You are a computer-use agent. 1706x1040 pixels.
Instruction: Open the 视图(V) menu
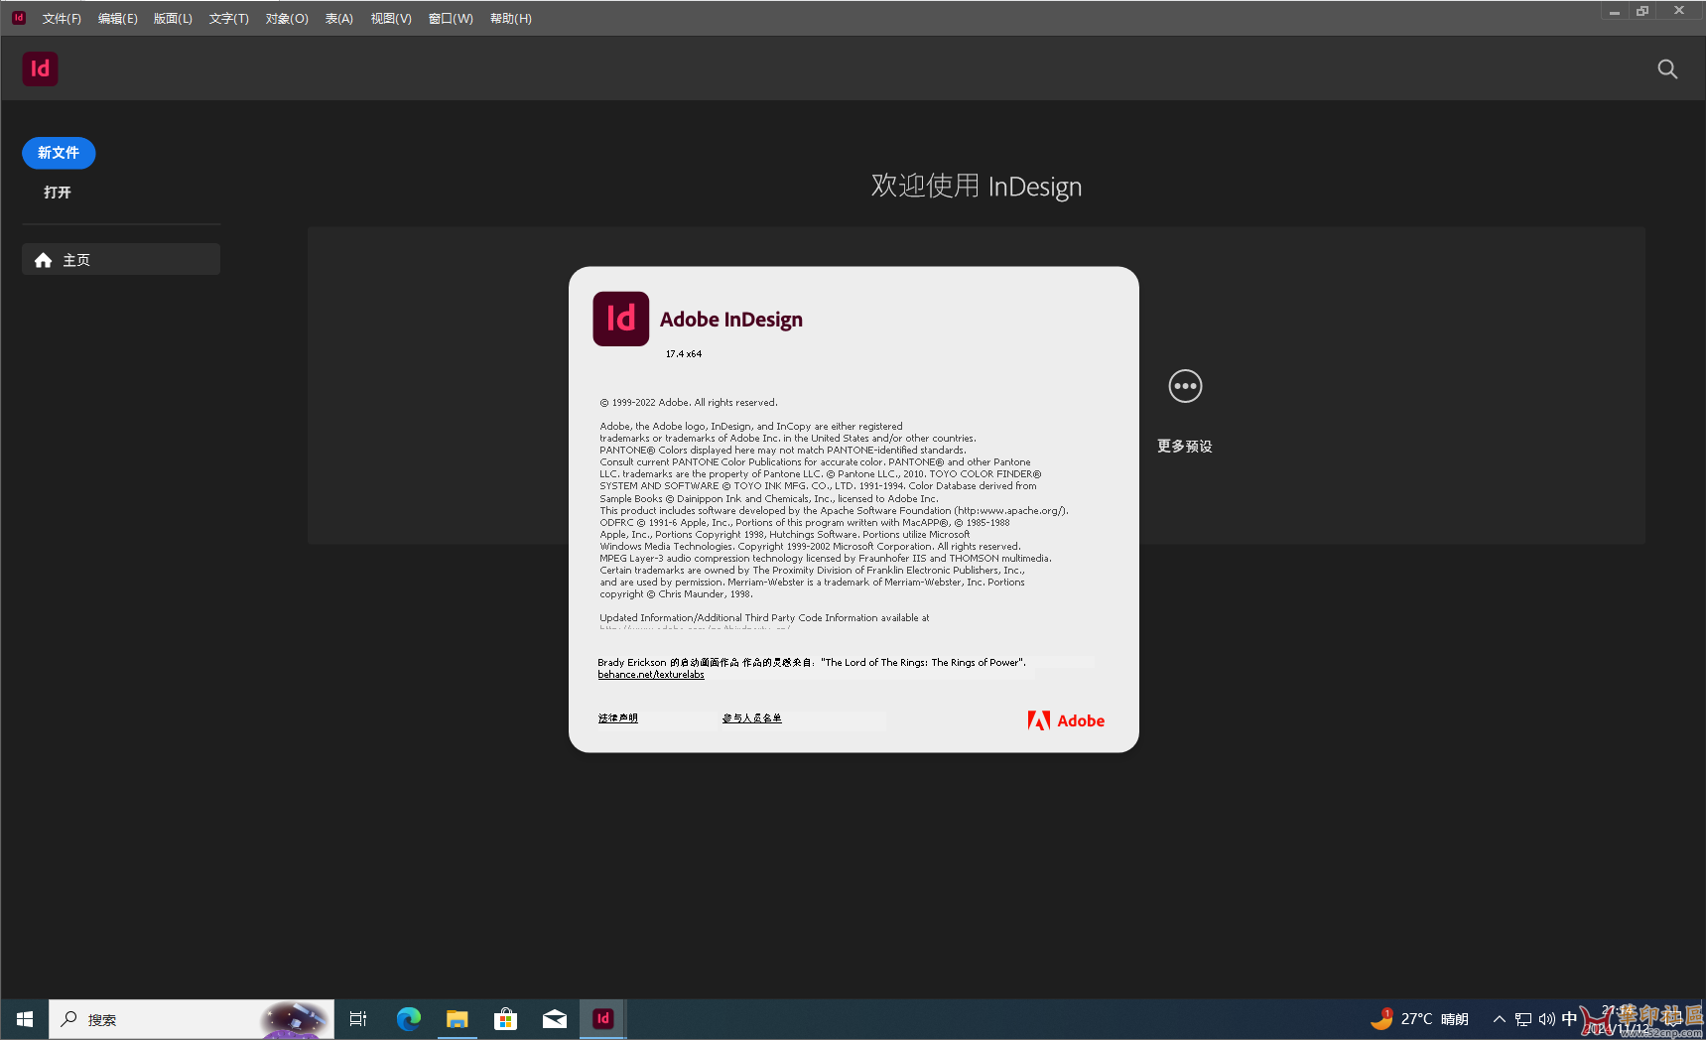(x=391, y=19)
